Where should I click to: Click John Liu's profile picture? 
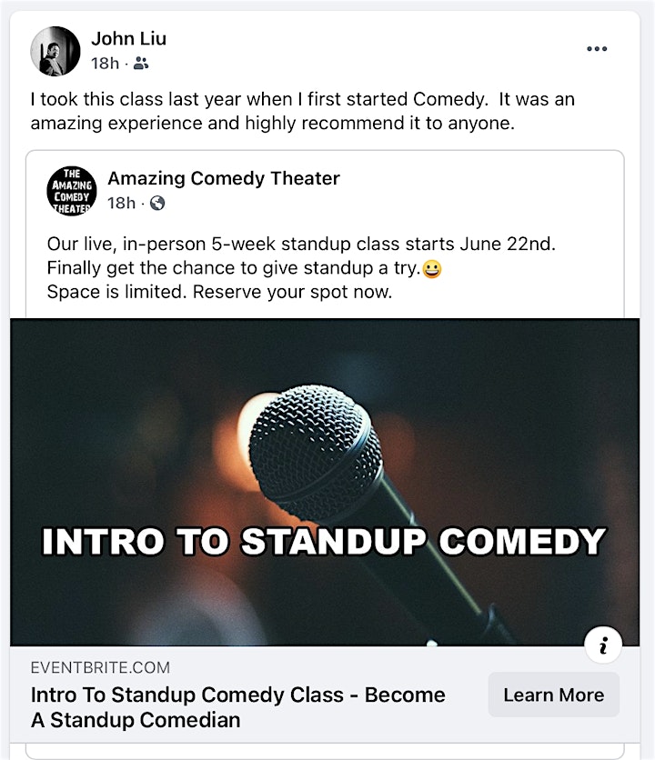coord(55,52)
